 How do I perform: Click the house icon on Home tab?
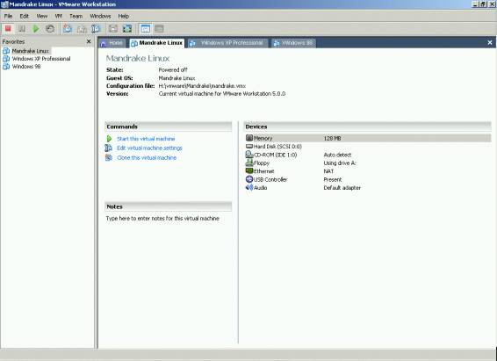coord(104,44)
